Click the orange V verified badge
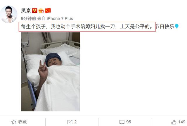This screenshot has width=187, height=126. coord(35,11)
